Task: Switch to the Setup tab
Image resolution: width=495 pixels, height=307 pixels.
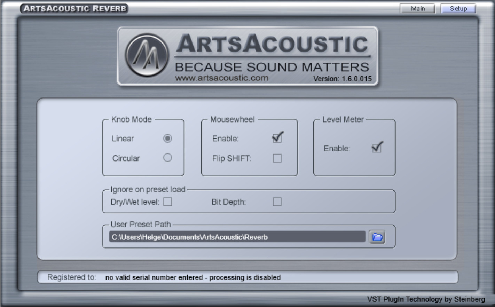Action: [458, 9]
